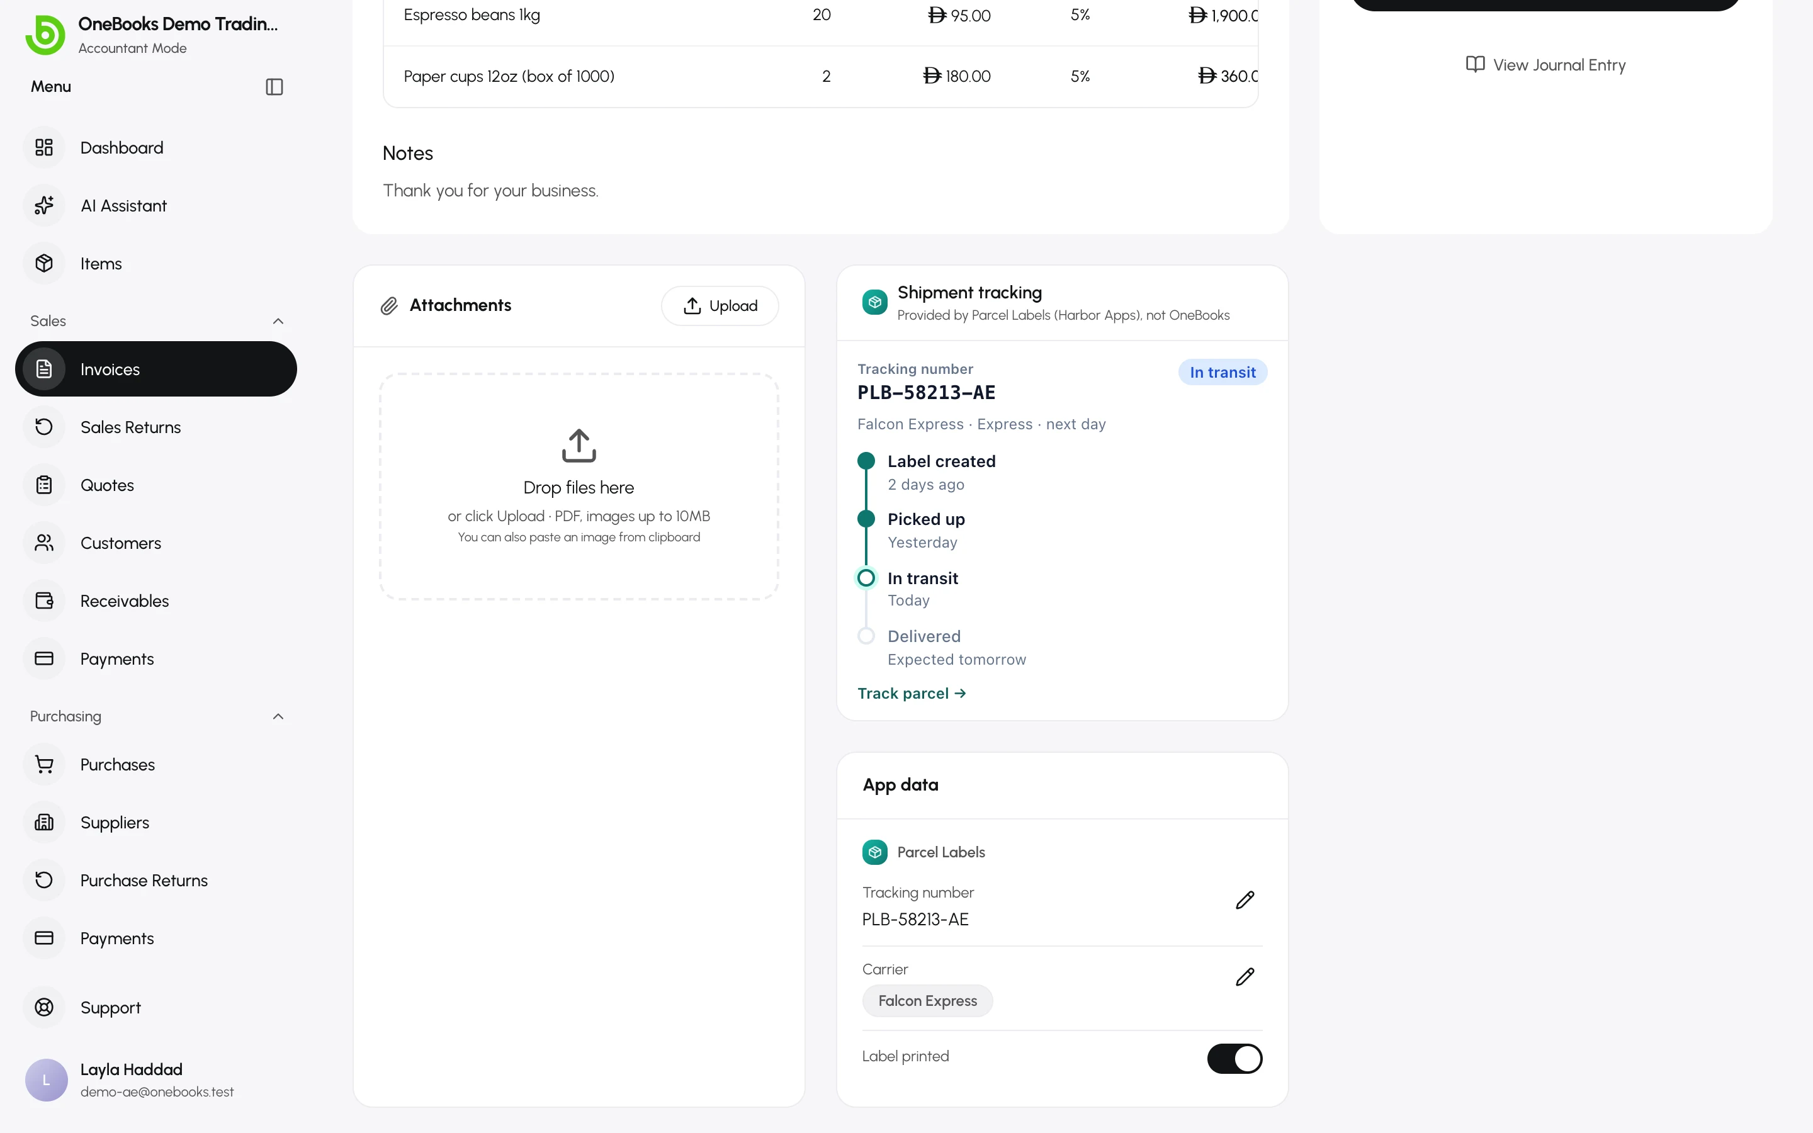Screen dimensions: 1813x1133
Task: Click the Thank you for your business note
Action: click(x=491, y=190)
